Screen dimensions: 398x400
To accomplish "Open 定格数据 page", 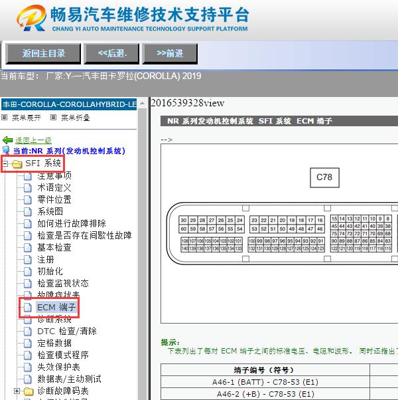I will (x=54, y=343).
